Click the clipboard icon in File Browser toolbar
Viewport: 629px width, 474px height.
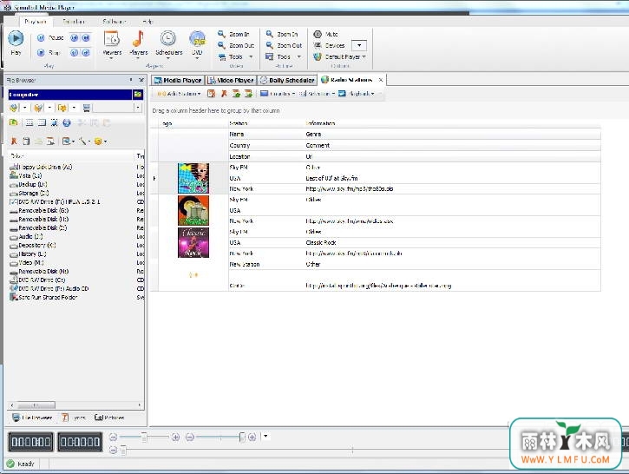click(26, 142)
